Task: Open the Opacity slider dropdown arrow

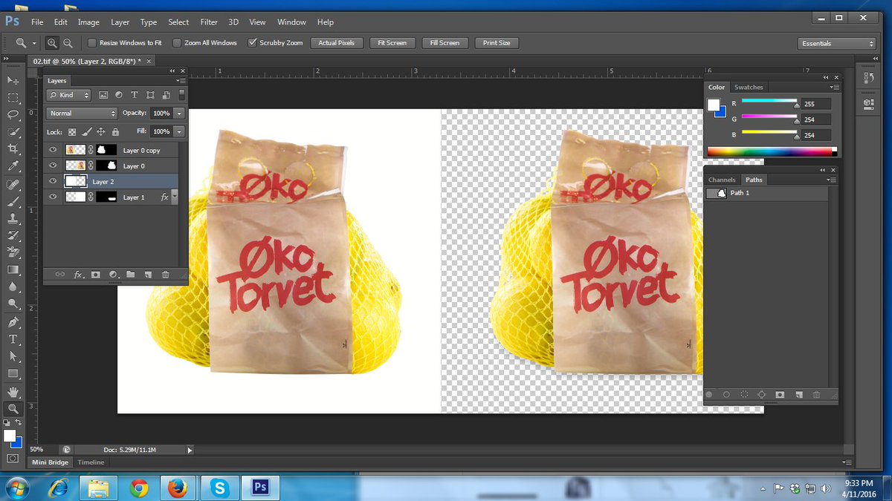Action: pos(179,113)
